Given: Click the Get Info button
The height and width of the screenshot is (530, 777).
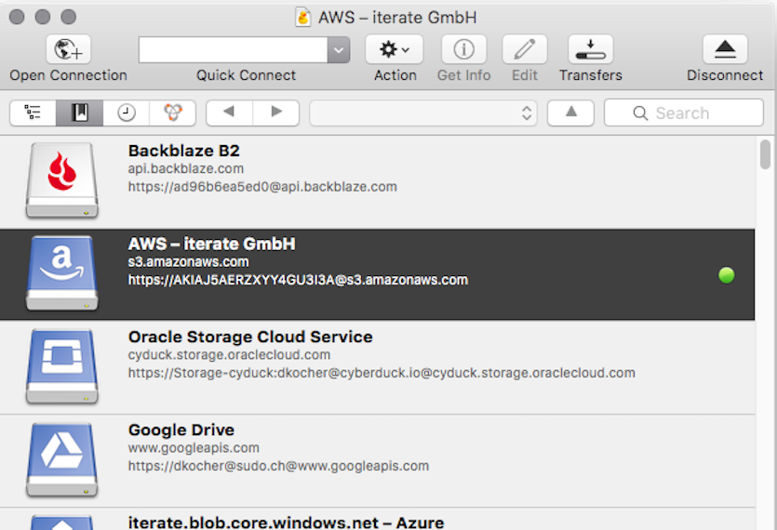Looking at the screenshot, I should 463,49.
